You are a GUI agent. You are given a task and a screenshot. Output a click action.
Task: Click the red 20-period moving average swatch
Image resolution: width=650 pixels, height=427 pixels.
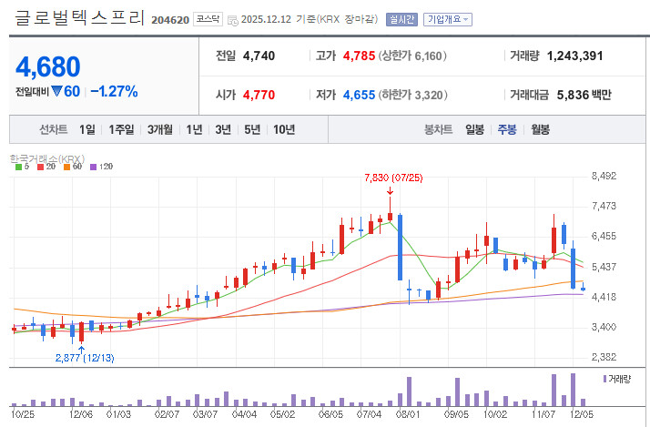click(x=40, y=168)
